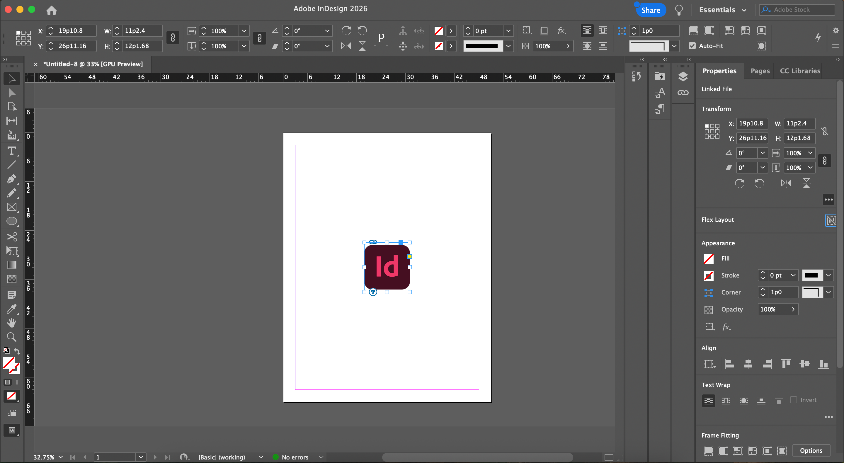The width and height of the screenshot is (844, 463).
Task: Open the stroke weight dropdown in Appearance
Action: tap(793, 275)
